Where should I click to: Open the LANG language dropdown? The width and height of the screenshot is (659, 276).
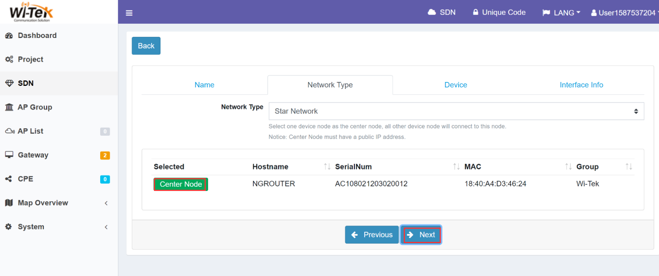[x=561, y=13]
